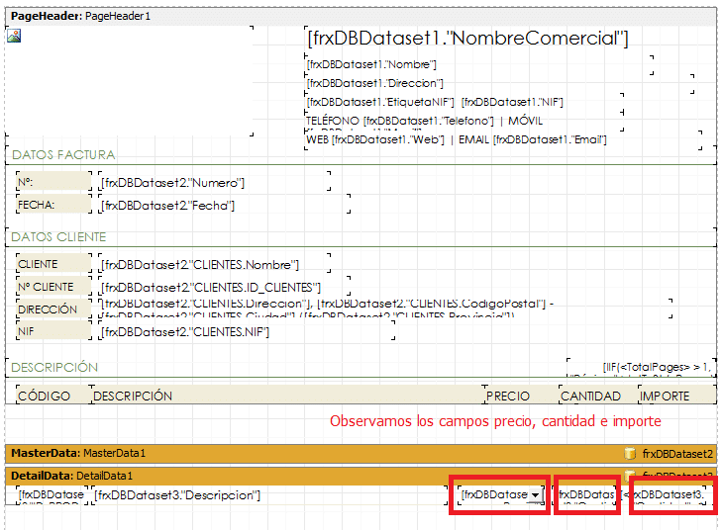Click the frxDBDataset1 NIF field
Viewport: 722px width, 530px height.
512,102
